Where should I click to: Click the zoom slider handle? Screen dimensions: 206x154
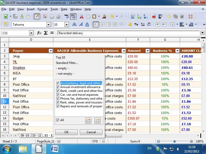click(175, 141)
